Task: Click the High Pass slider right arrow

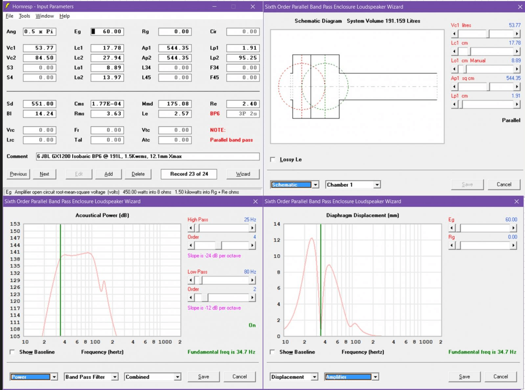Action: (x=252, y=228)
